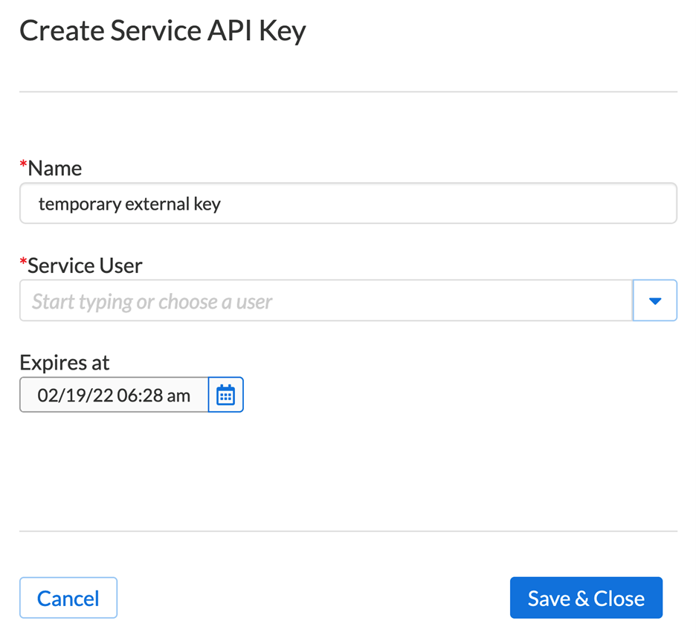Click the Name field label
Screen dimensions: 696x641
(x=55, y=168)
